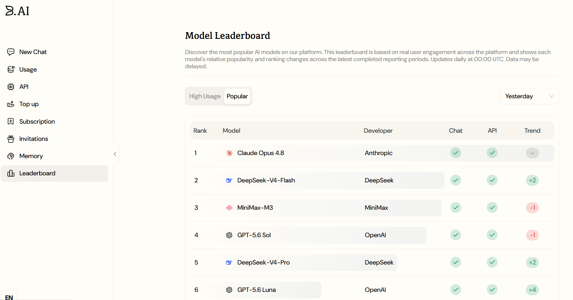
Task: Click the DeepSeek-V4-Flash whale logo
Action: point(229,180)
